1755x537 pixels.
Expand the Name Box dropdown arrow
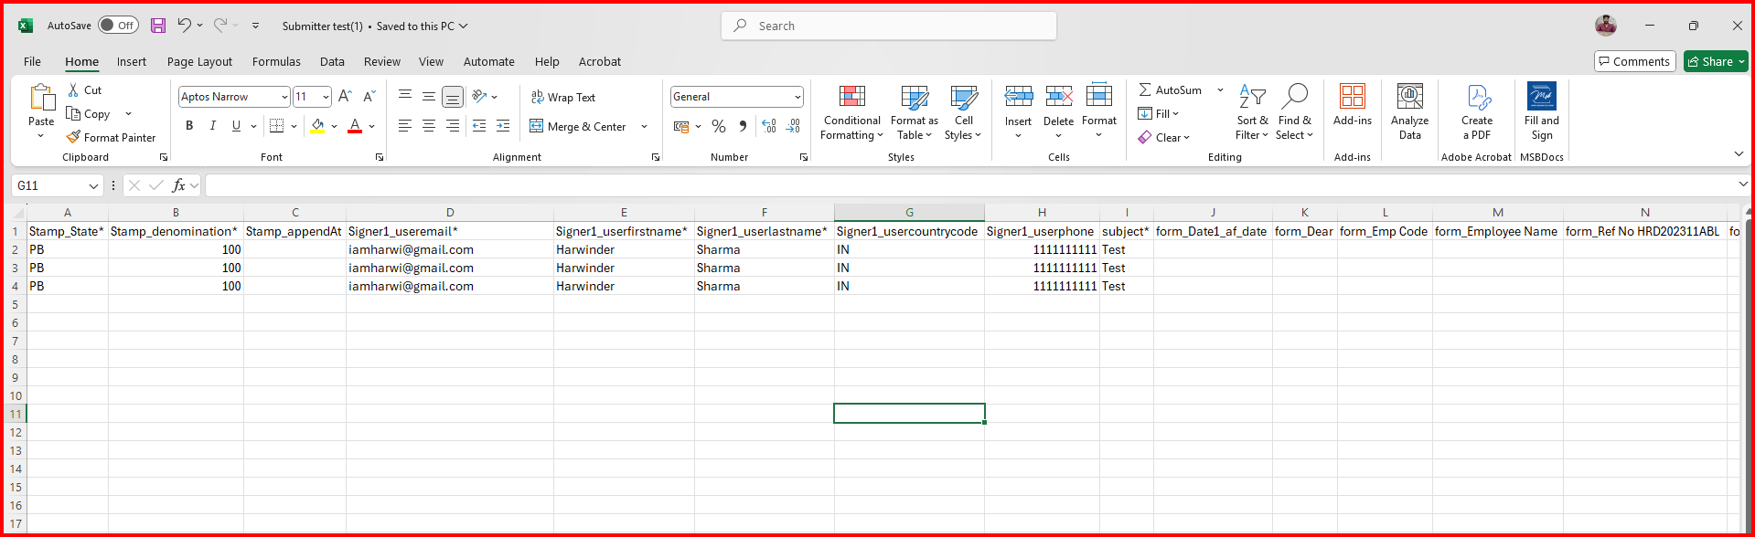click(93, 186)
